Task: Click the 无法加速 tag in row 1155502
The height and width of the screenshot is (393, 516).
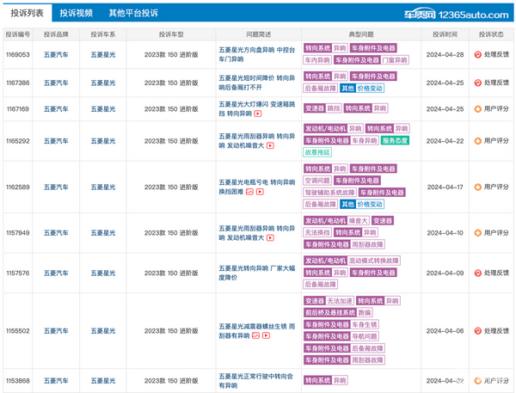Action: coord(340,301)
